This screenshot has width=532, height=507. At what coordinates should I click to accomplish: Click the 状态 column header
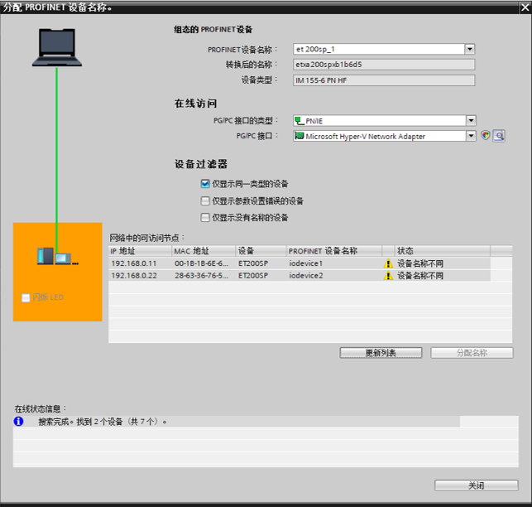443,251
